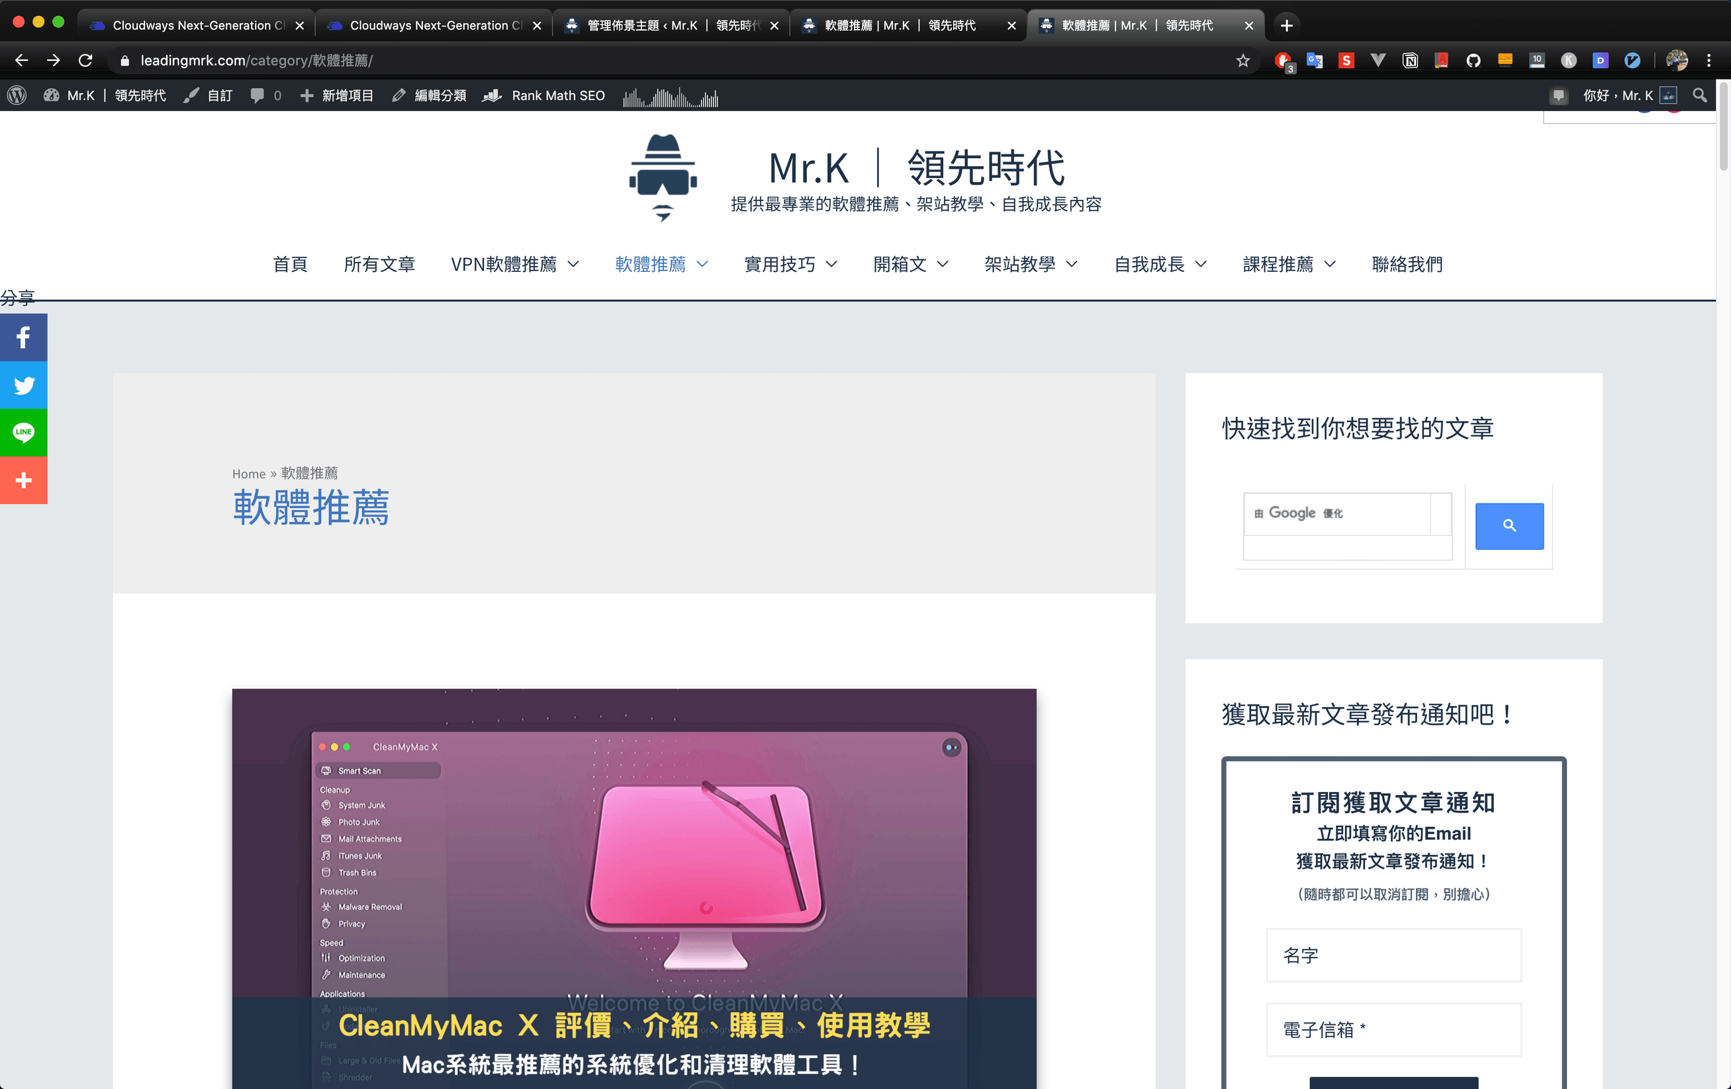Open a new browser tab

click(x=1287, y=25)
